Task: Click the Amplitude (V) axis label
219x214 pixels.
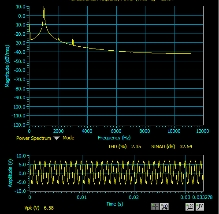Action: coord(10,173)
